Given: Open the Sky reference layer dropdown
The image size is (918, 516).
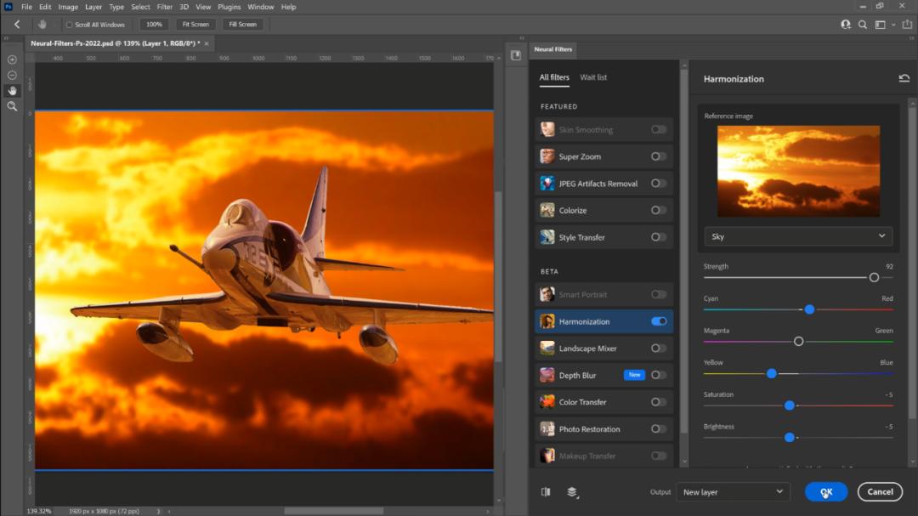Looking at the screenshot, I should pos(797,236).
